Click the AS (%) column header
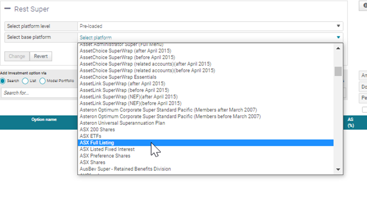 (350, 122)
